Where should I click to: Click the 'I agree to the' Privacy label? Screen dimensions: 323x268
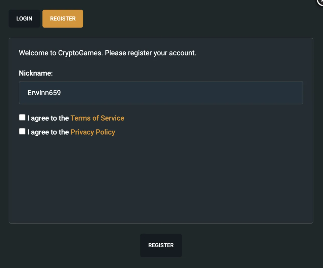point(48,132)
